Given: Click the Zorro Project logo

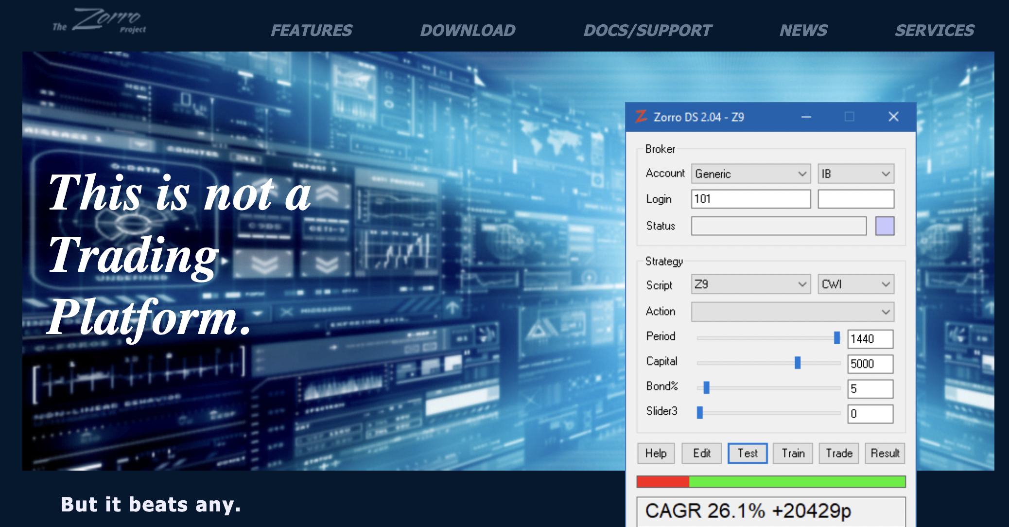Looking at the screenshot, I should click(99, 21).
